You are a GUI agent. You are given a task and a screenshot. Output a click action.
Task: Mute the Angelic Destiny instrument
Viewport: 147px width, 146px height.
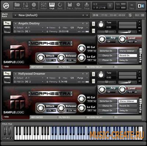93,31
